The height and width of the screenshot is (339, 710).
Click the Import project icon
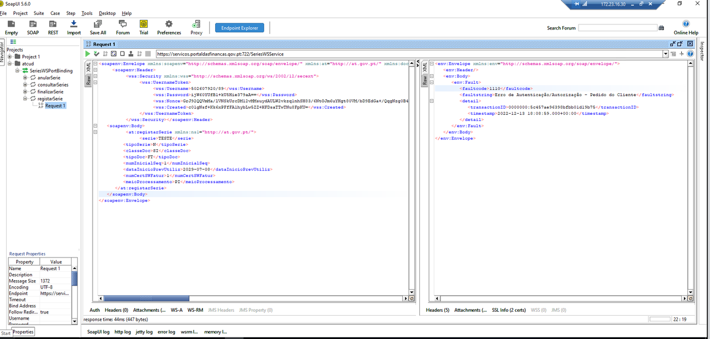click(x=74, y=24)
